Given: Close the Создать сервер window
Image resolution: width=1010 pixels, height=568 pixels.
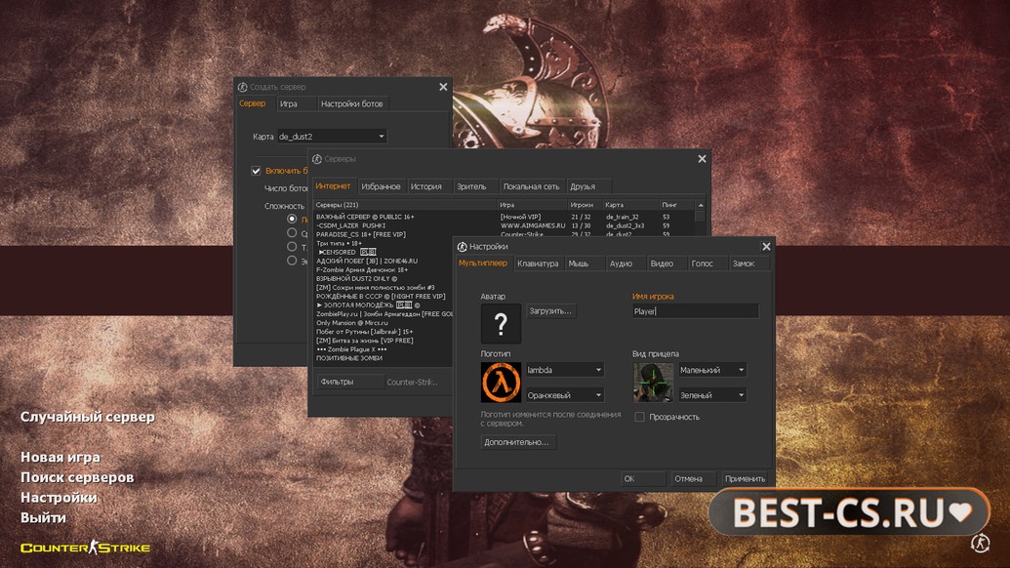Looking at the screenshot, I should coord(443,87).
